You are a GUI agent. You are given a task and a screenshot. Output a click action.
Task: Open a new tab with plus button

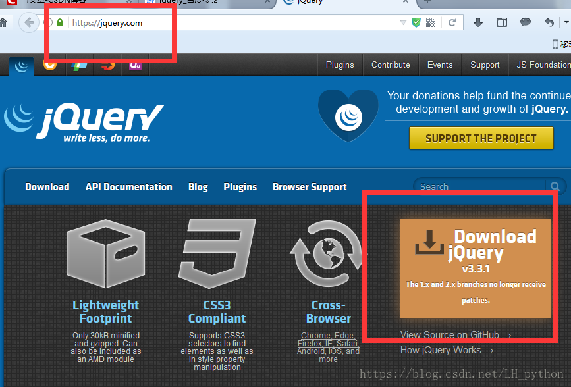(x=427, y=2)
